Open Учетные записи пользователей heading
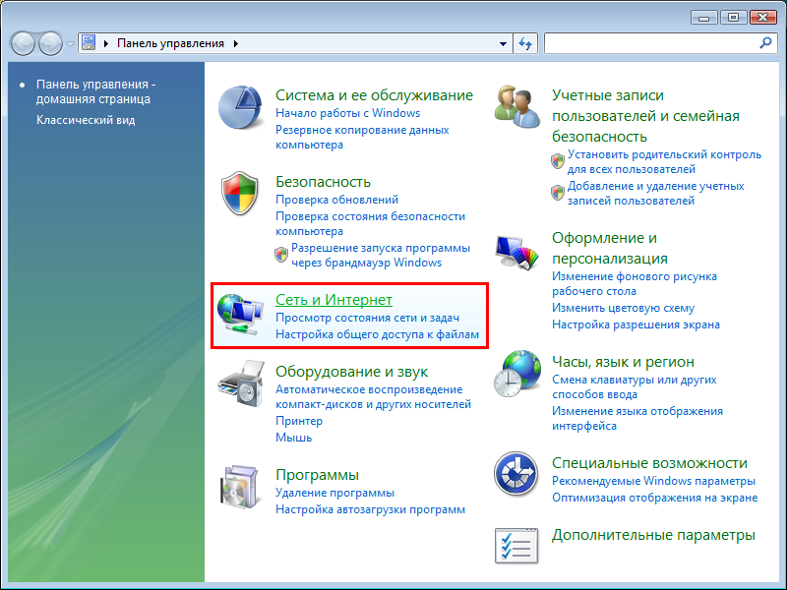The height and width of the screenshot is (590, 787). click(646, 116)
